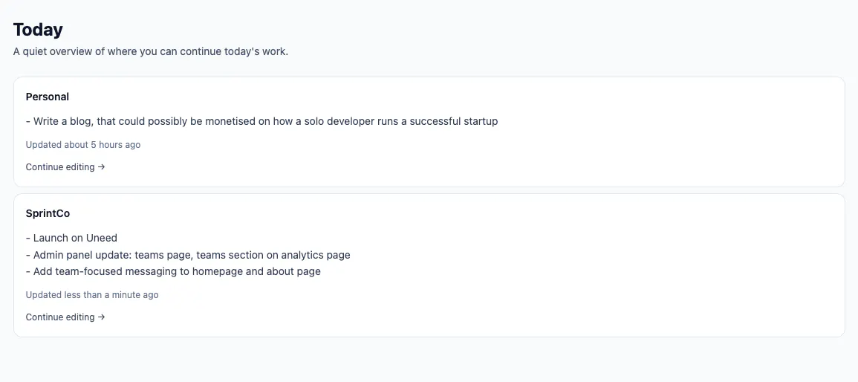The image size is (858, 382).
Task: Click the 'Launch on Uneed' note line
Action: tap(71, 238)
